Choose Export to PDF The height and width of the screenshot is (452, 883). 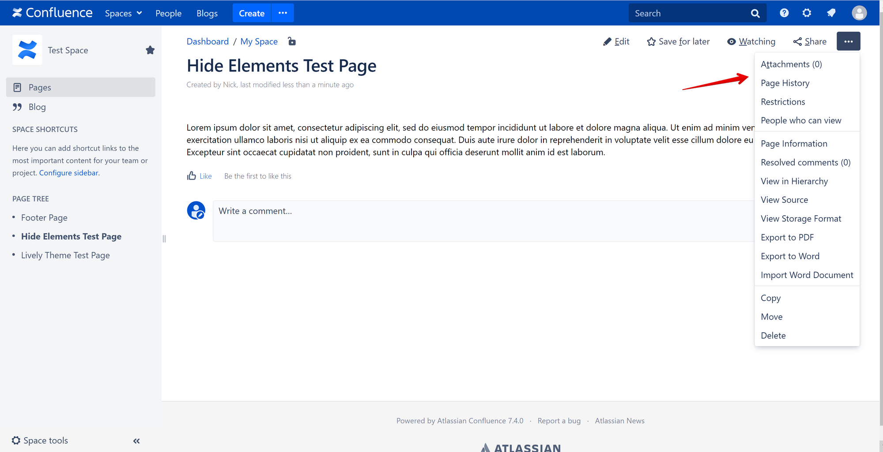(x=807, y=237)
